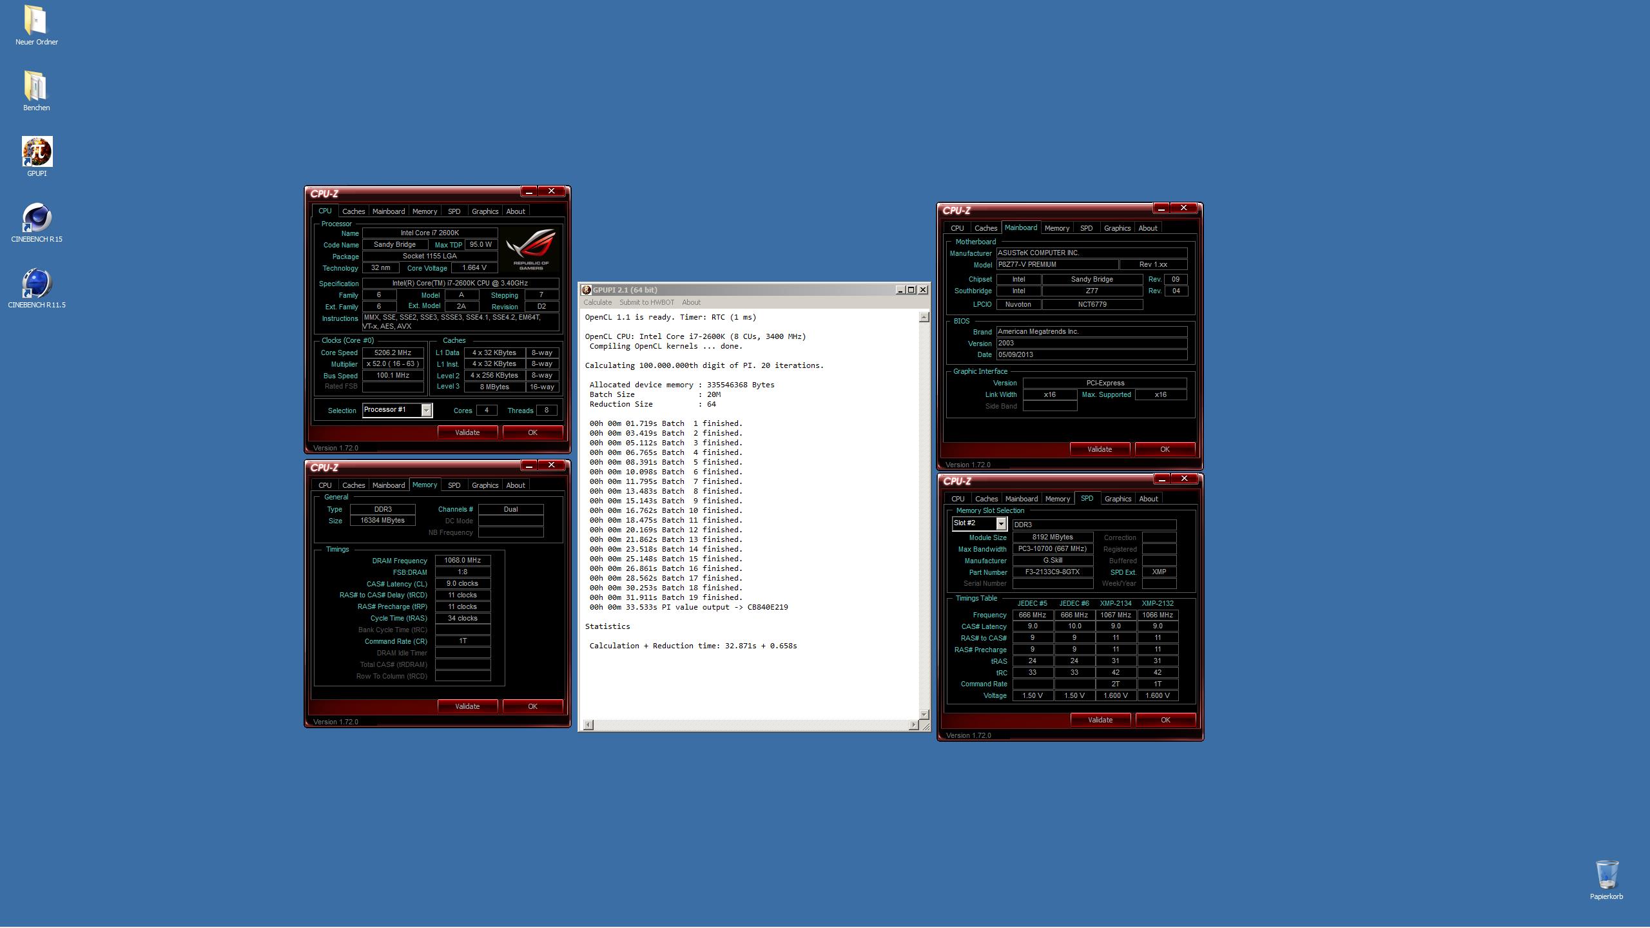Close the CPU-Z SPD window
This screenshot has height=928, width=1650.
click(1184, 479)
